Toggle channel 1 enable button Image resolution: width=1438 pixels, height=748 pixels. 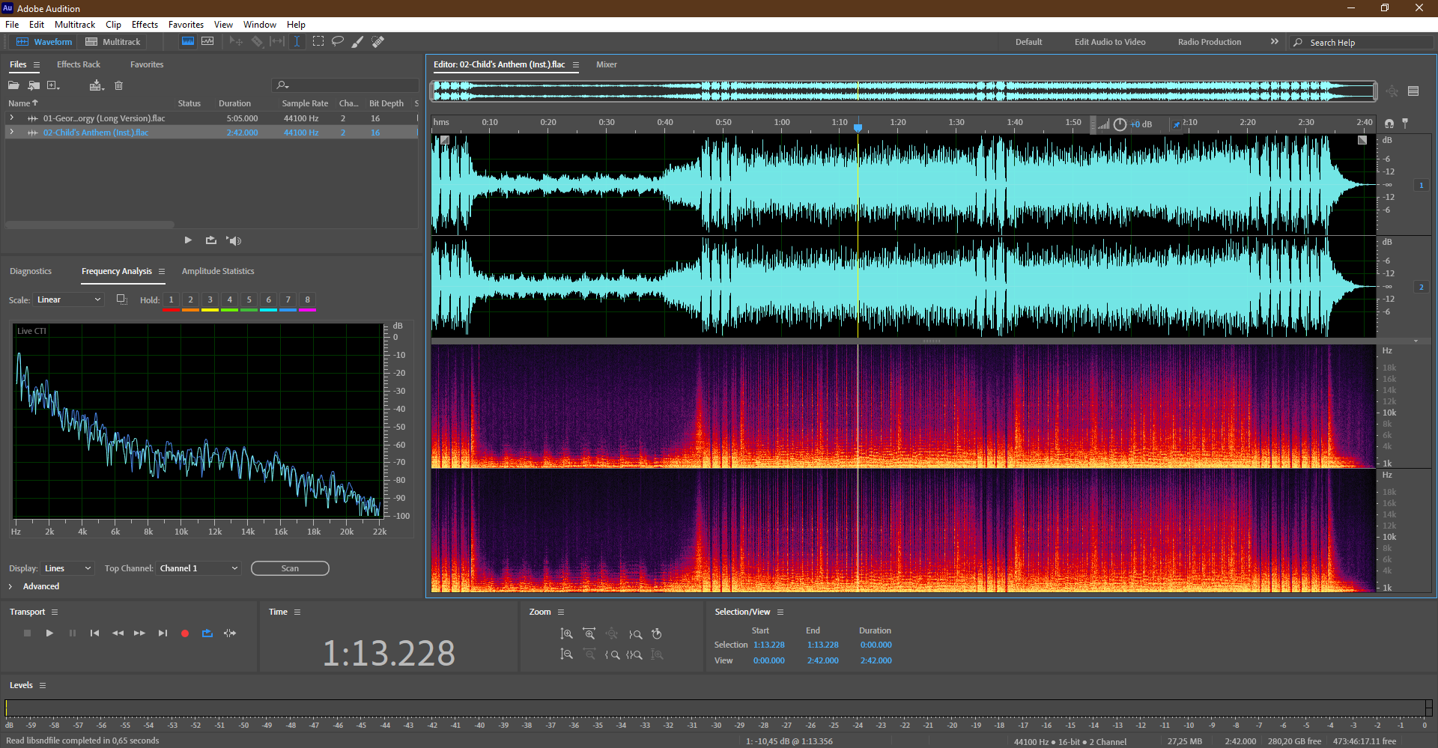1421,185
